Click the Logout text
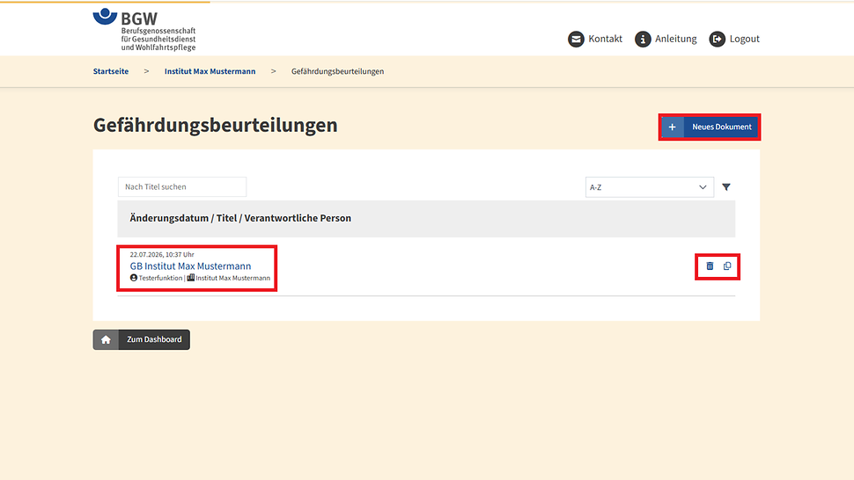Image resolution: width=854 pixels, height=480 pixels. [x=745, y=39]
